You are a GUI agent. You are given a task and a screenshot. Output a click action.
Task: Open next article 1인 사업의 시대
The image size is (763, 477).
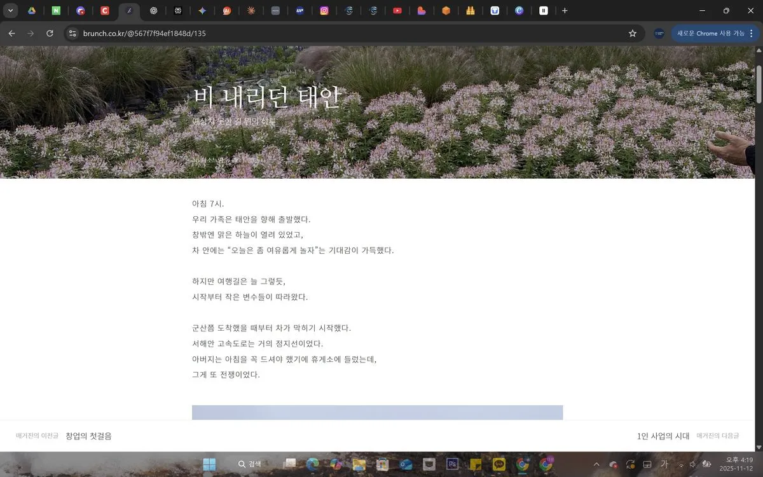click(x=663, y=436)
